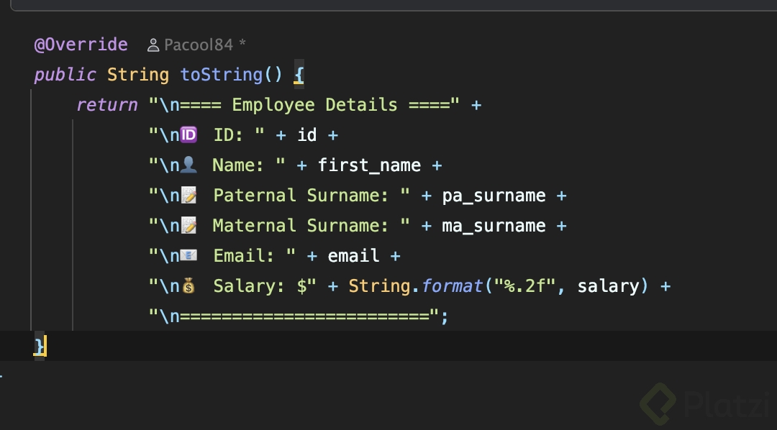Click the ID emoji in the string
Screen dimensions: 777x430
[x=188, y=134]
